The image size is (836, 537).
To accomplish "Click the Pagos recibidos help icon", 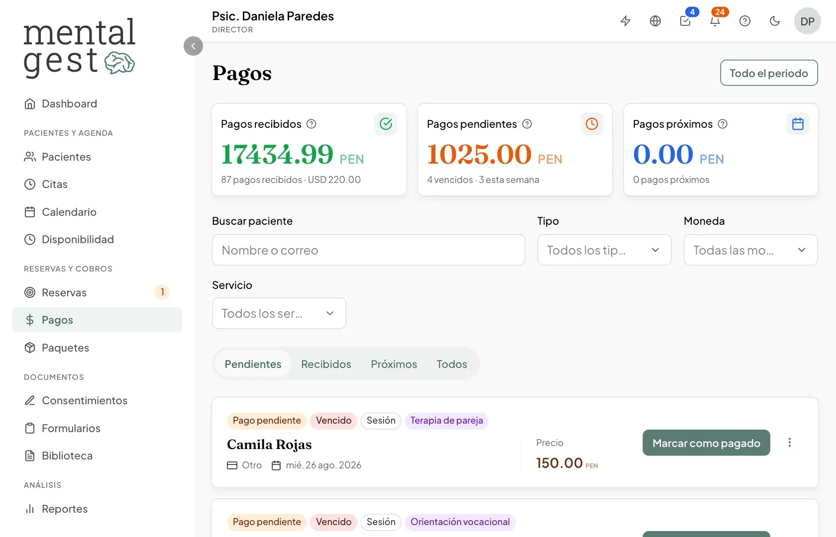I will tap(312, 124).
